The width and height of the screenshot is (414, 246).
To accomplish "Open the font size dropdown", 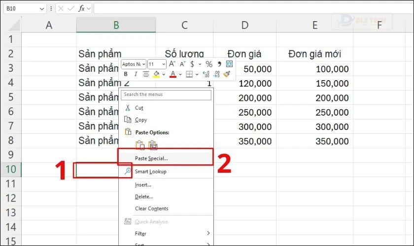I will pyautogui.click(x=164, y=64).
